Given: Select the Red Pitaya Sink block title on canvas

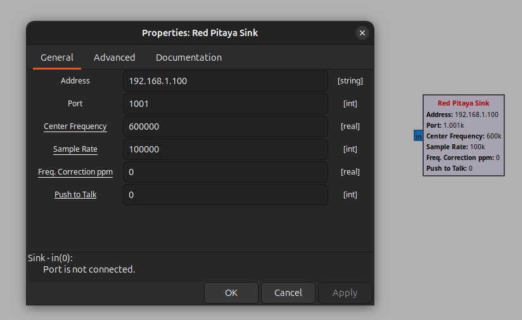Looking at the screenshot, I should click(x=464, y=103).
